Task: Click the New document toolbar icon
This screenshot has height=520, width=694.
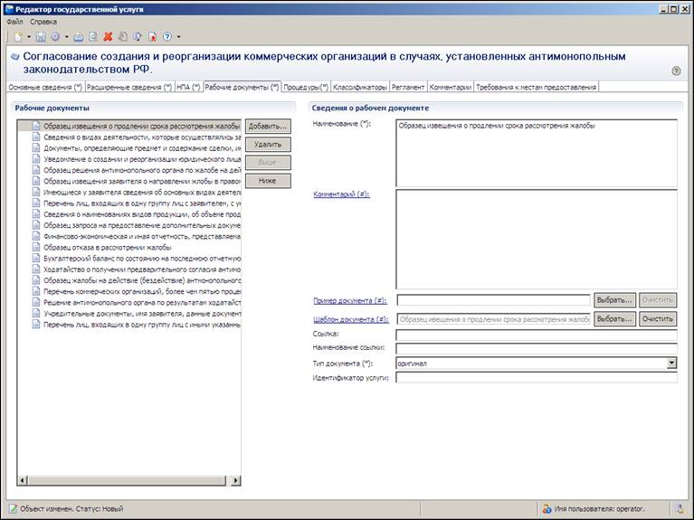Action: [x=18, y=37]
